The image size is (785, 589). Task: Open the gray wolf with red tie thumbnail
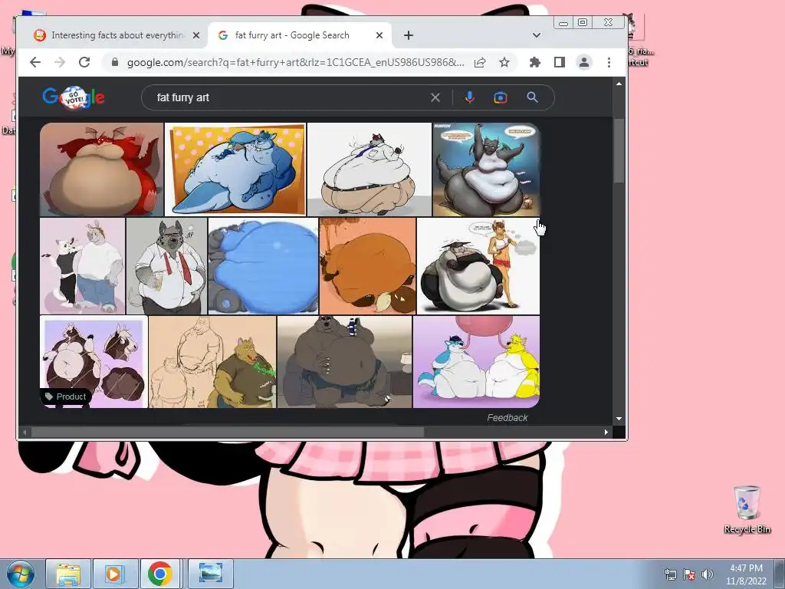point(166,266)
